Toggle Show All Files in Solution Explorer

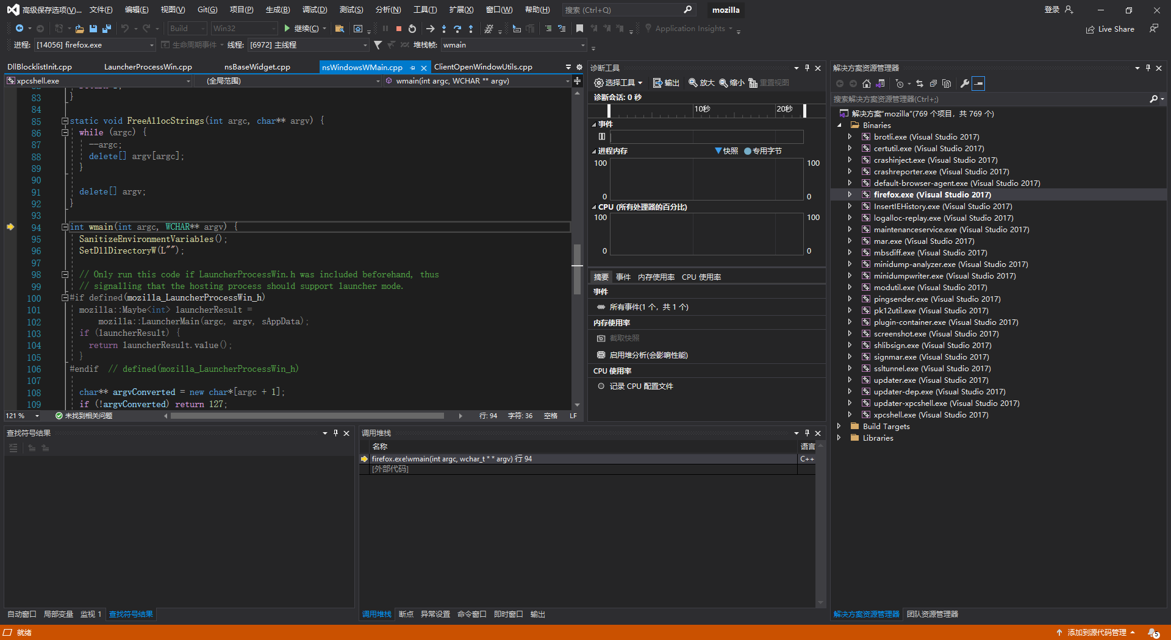point(947,84)
